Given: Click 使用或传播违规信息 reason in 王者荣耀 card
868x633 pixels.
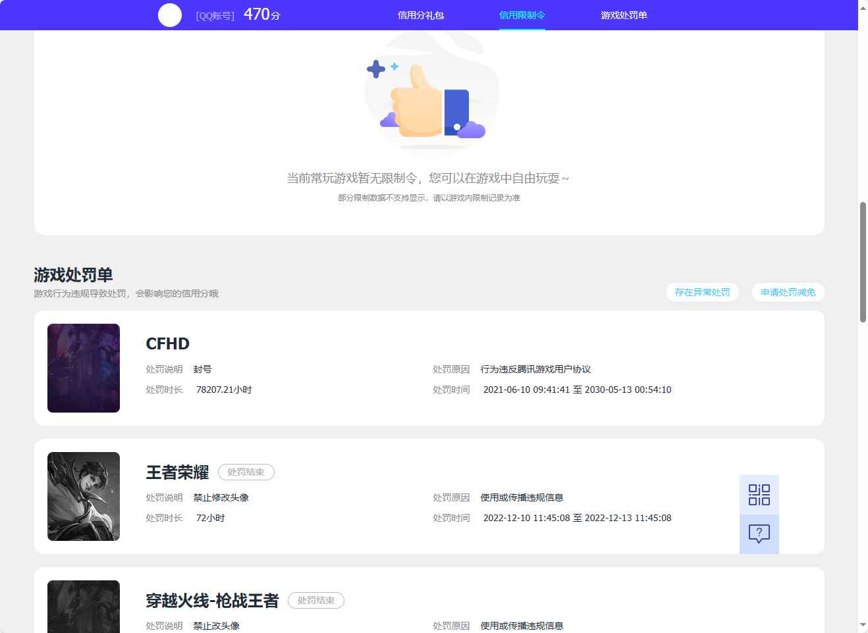Looking at the screenshot, I should point(522,497).
